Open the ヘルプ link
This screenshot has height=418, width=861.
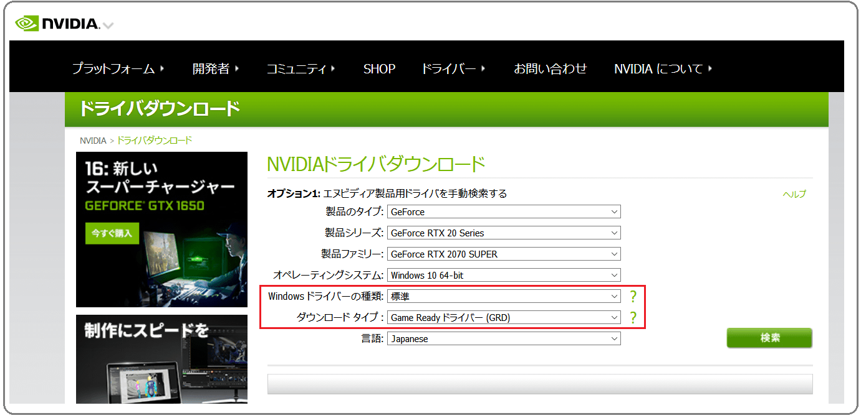click(794, 194)
